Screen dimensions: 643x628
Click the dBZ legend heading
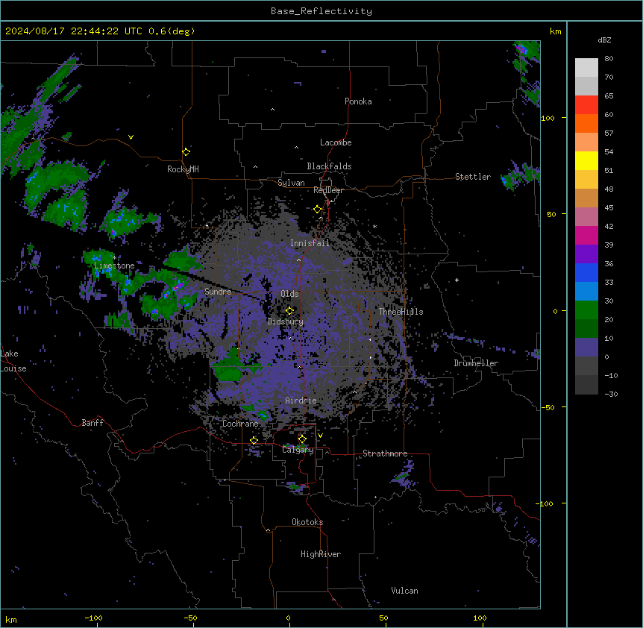click(x=604, y=40)
